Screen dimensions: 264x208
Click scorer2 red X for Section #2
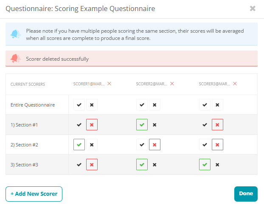pos(154,145)
